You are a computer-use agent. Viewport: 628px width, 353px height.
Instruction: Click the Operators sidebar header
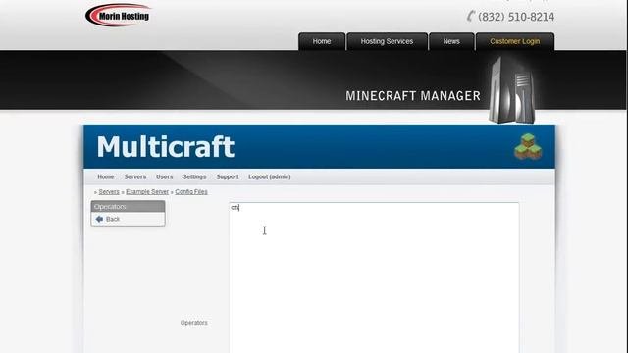tap(128, 207)
